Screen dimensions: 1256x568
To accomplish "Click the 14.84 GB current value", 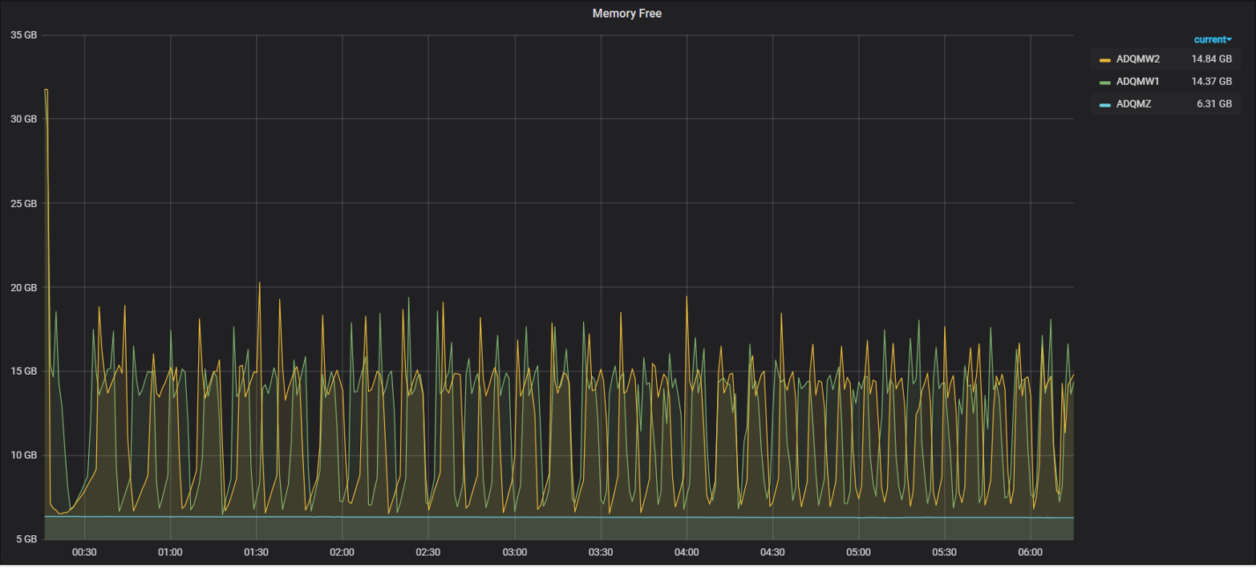I will pos(1211,59).
